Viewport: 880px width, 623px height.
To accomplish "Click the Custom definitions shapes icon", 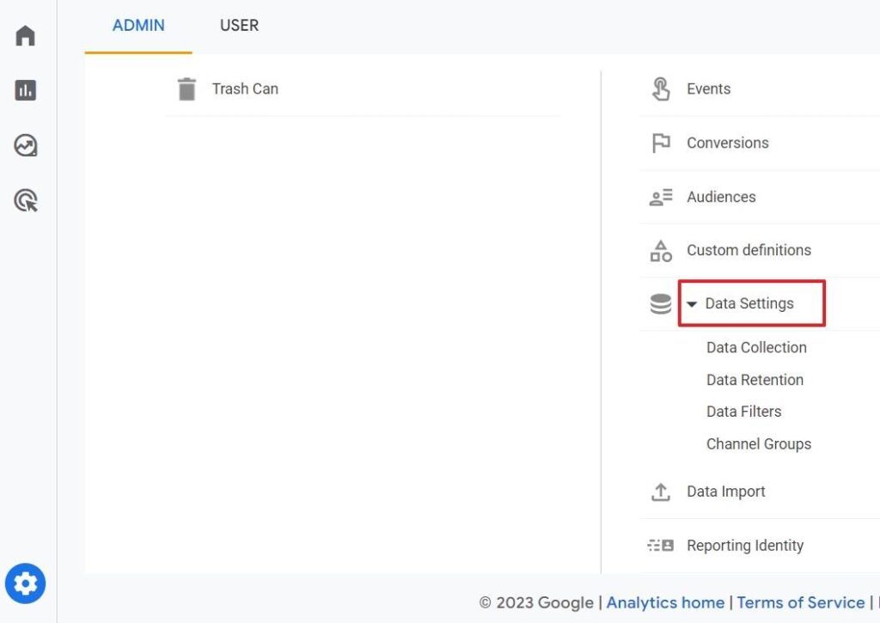I will [660, 251].
